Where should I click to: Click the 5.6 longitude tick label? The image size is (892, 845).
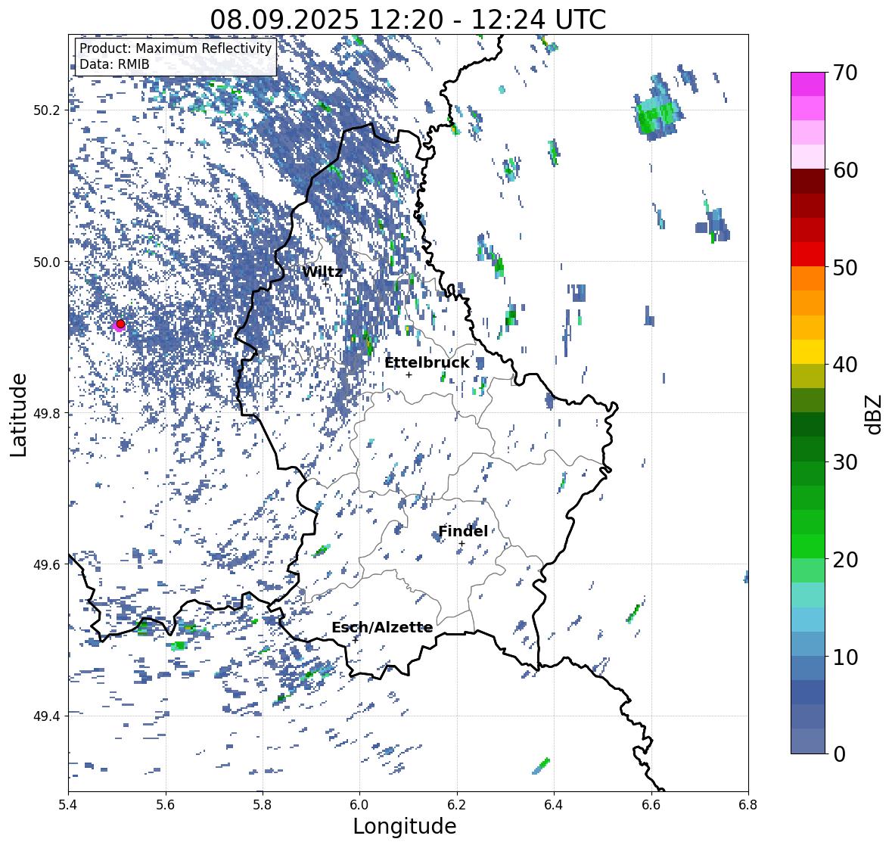(x=166, y=805)
